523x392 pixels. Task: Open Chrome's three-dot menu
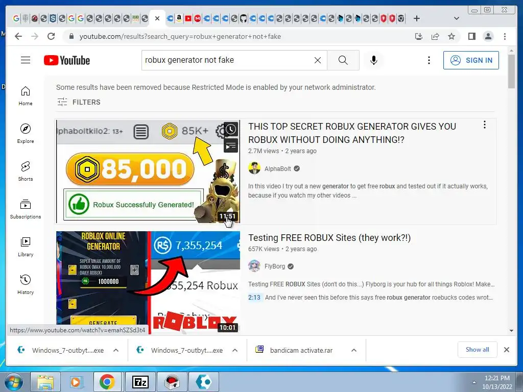pos(505,36)
